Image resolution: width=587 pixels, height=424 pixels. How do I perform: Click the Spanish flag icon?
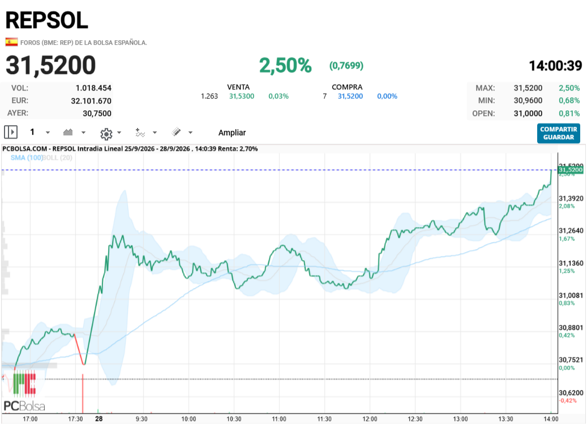(11, 42)
